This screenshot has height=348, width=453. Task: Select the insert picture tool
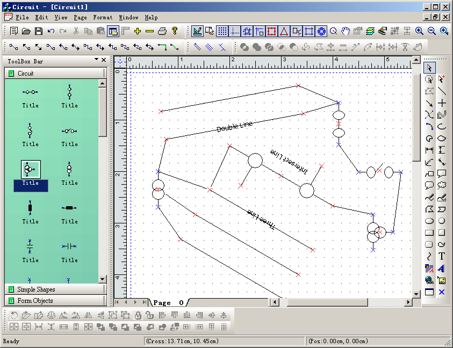pos(441,280)
